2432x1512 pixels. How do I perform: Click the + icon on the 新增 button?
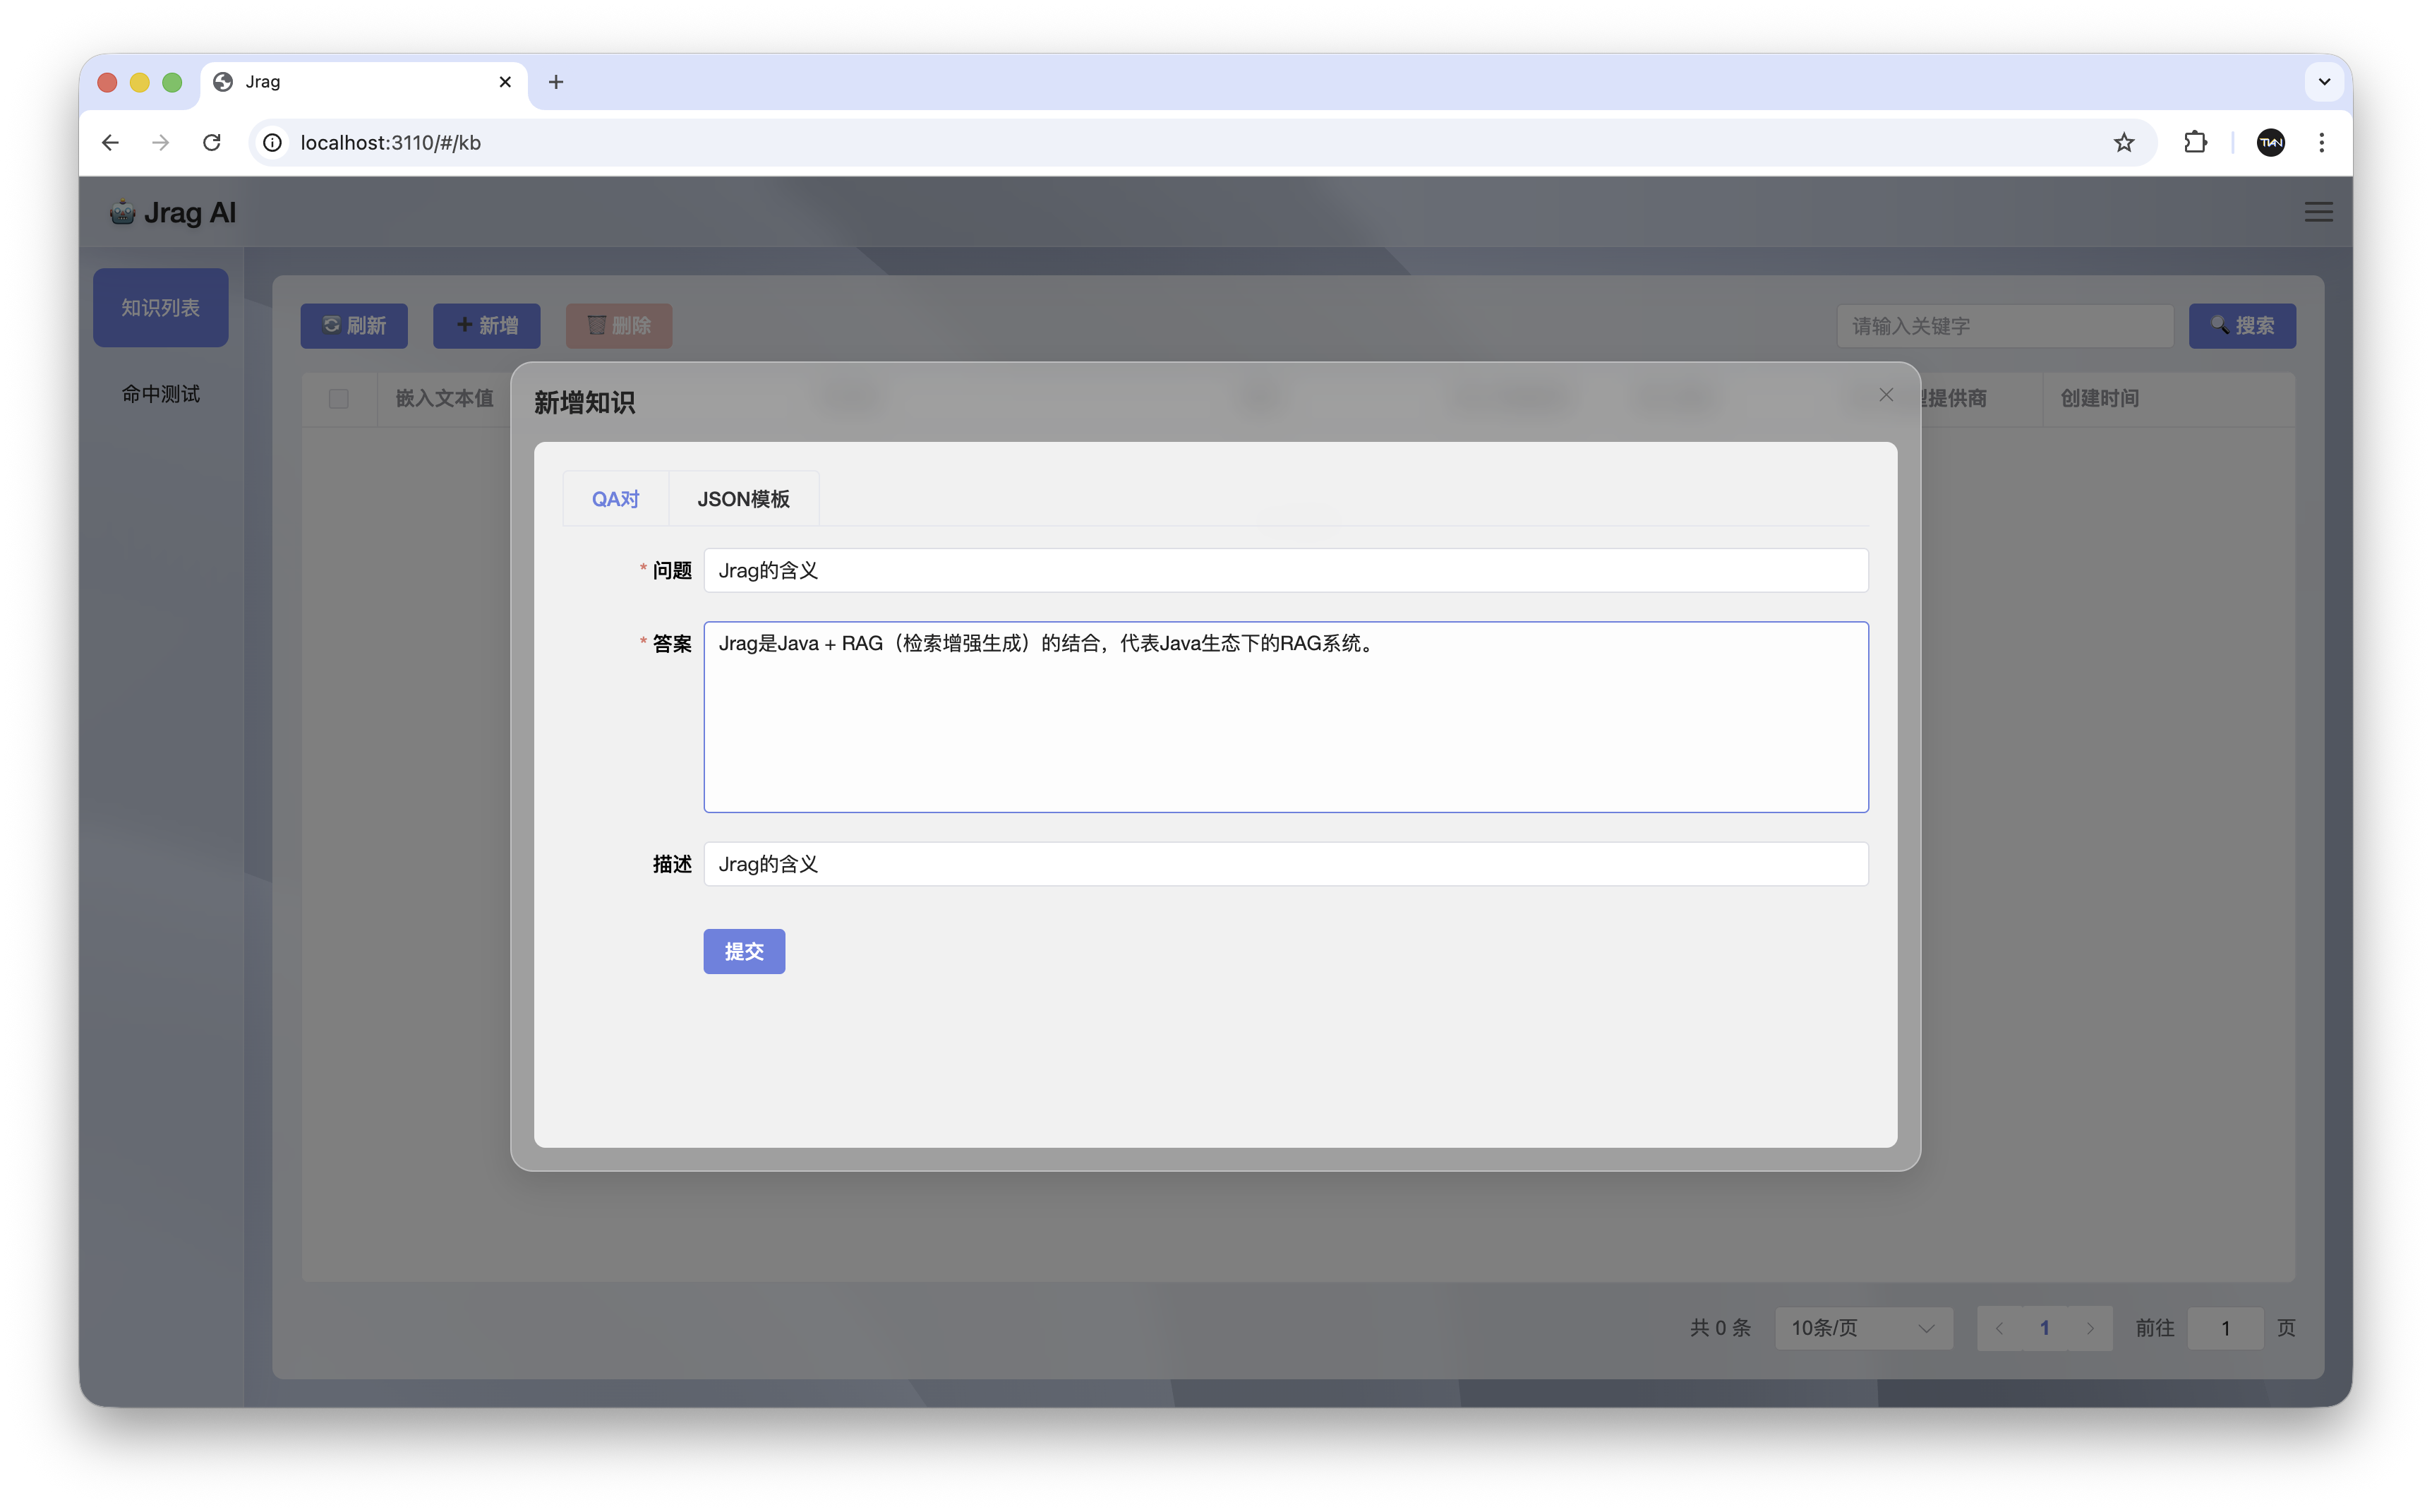[465, 325]
